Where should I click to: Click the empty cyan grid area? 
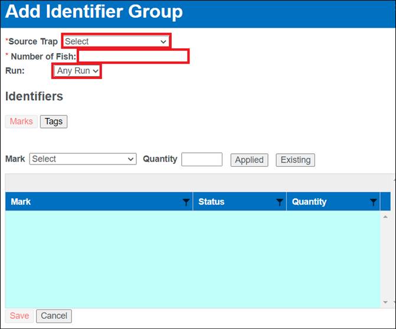point(192,258)
